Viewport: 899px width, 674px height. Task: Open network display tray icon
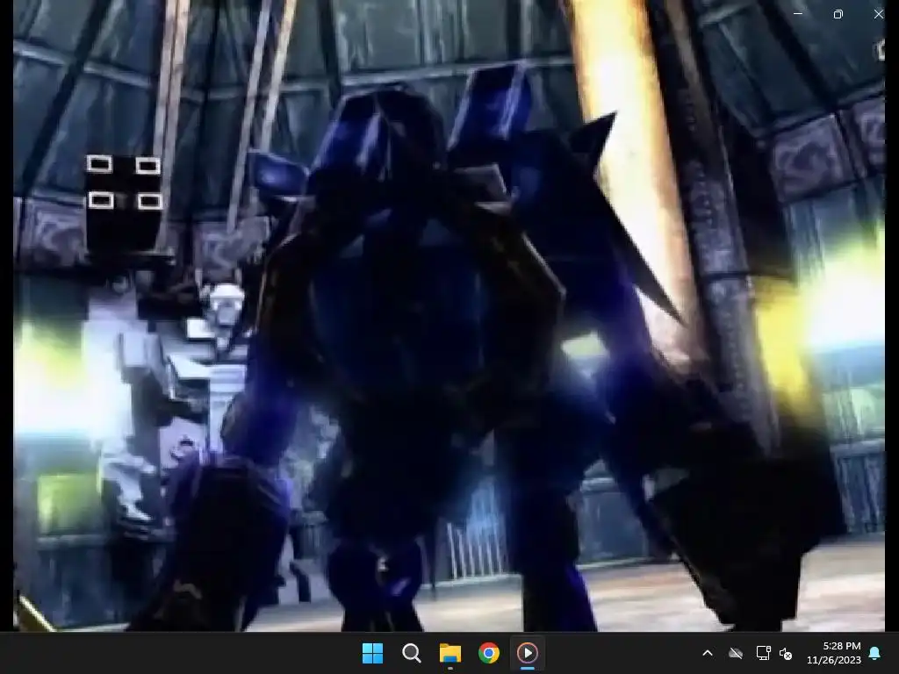click(763, 653)
